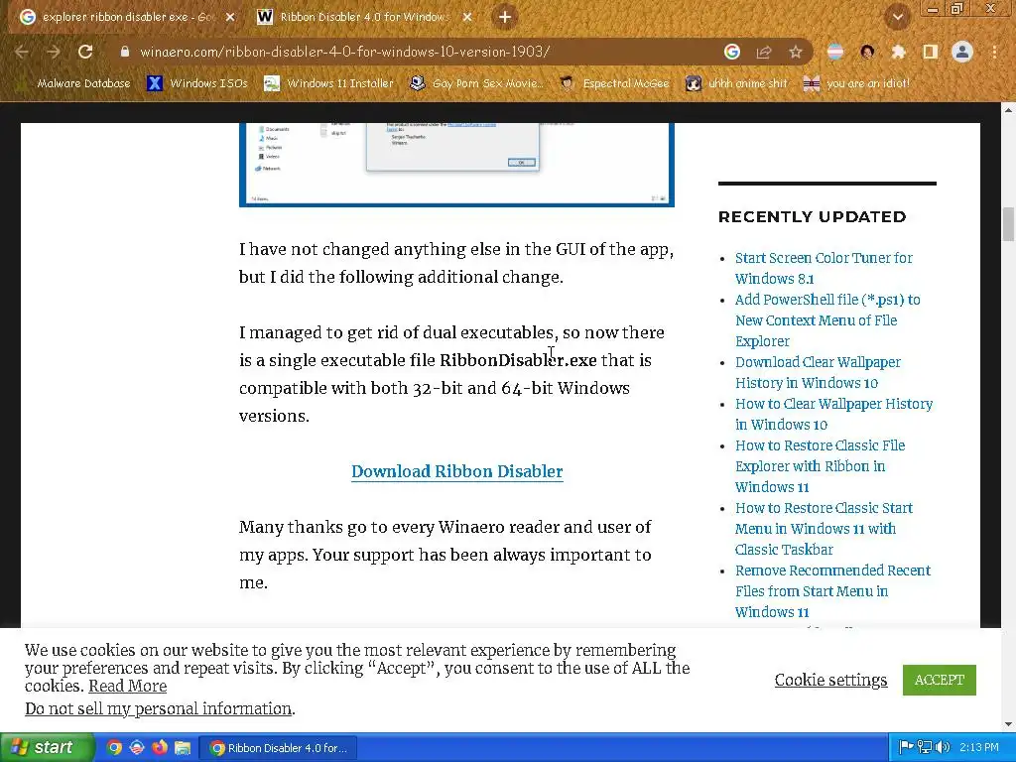Click the avatar extension icon
The width and height of the screenshot is (1016, 762).
click(867, 52)
